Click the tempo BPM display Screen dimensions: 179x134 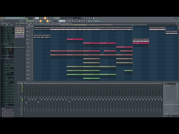(37, 18)
